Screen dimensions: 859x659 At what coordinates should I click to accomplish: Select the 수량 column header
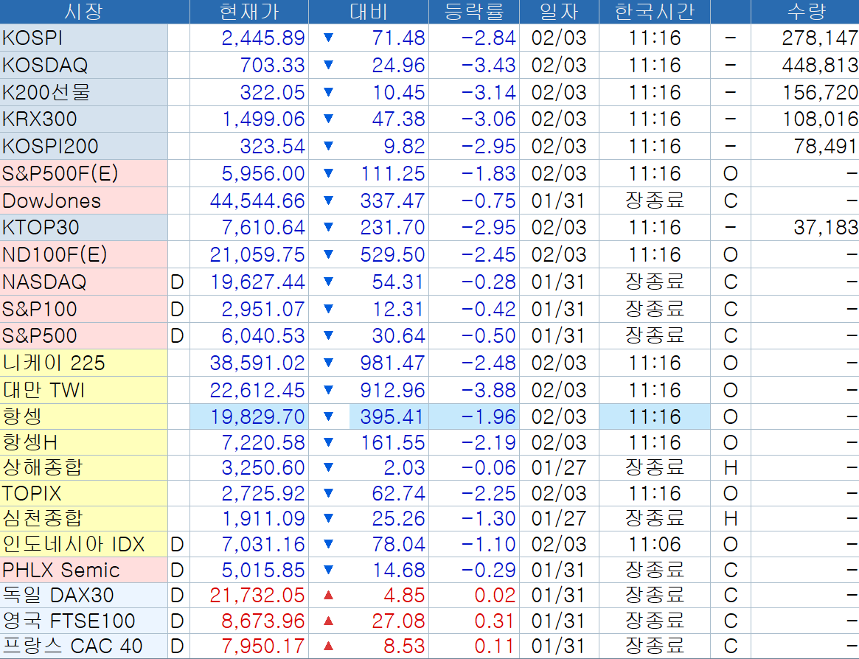805,11
